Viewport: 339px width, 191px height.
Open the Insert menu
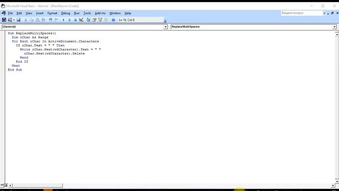[40, 13]
